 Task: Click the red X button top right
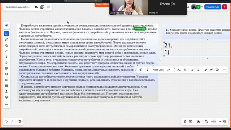225,7
